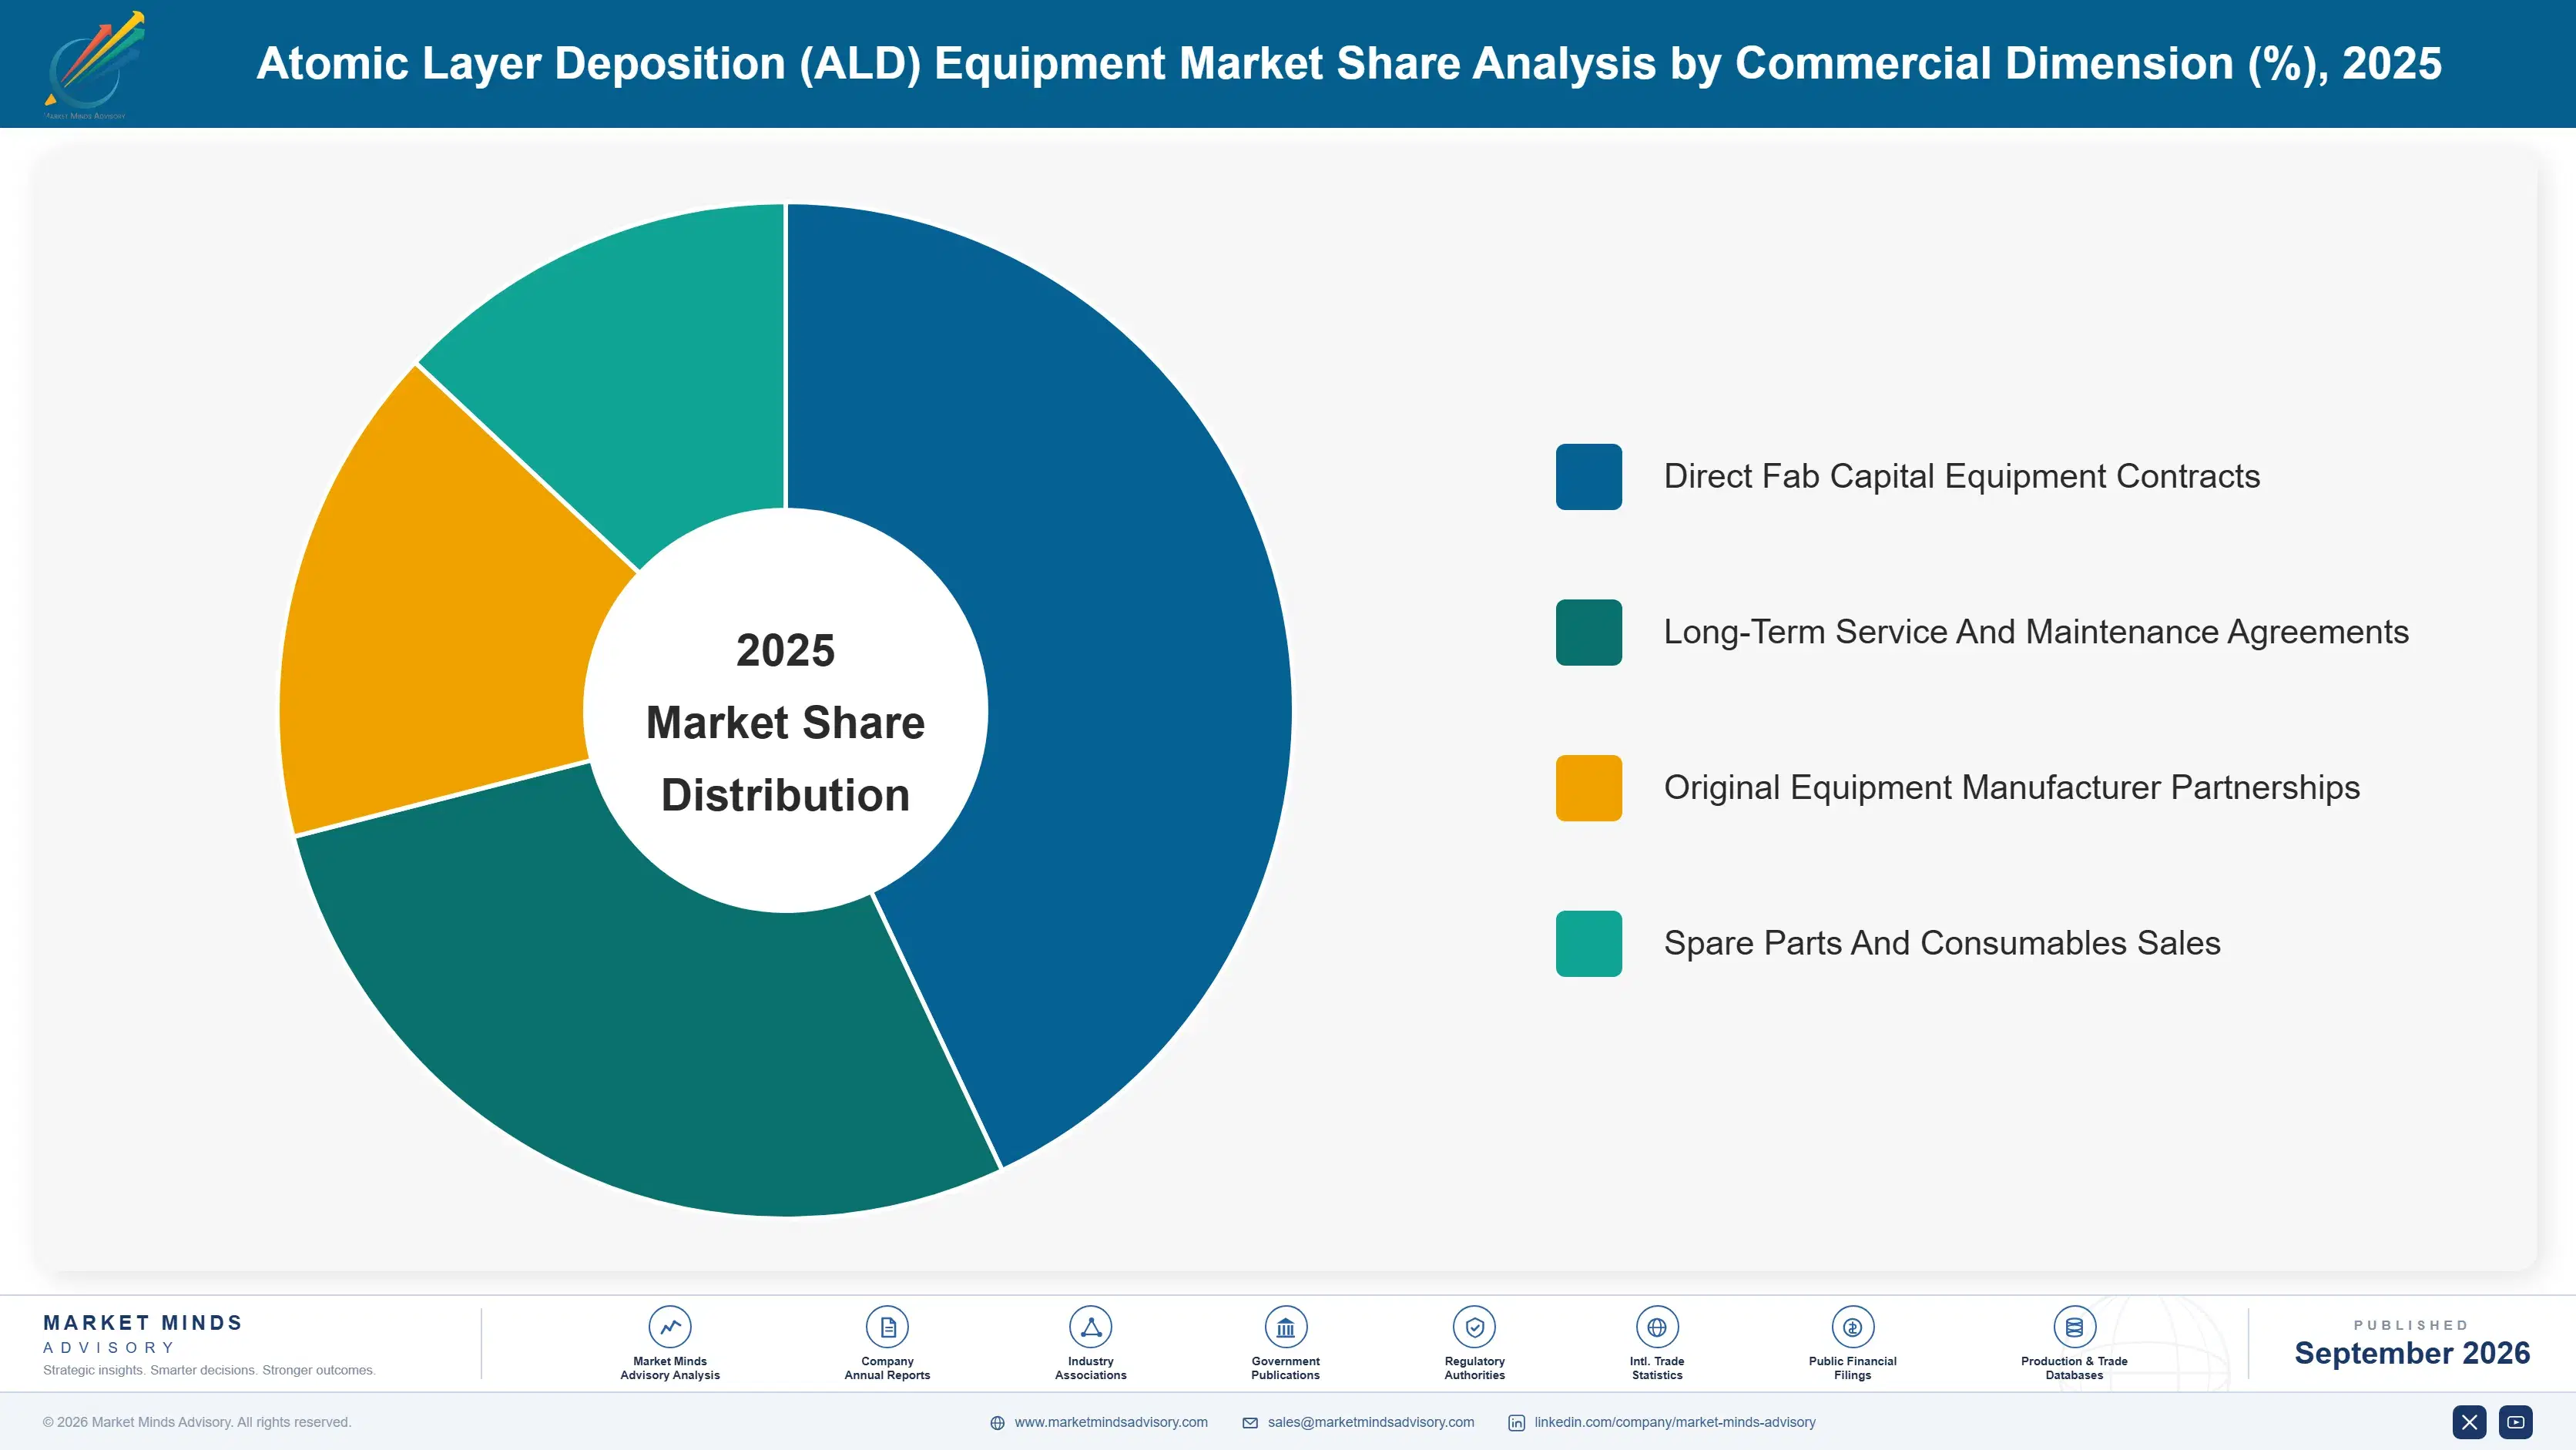
Task: Click the Spare Parts And Consumables Sales swatch
Action: 1588,943
